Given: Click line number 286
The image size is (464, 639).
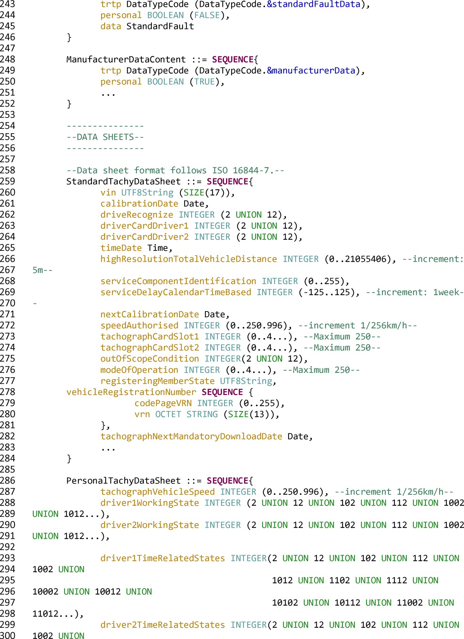Looking at the screenshot, I should [x=8, y=481].
